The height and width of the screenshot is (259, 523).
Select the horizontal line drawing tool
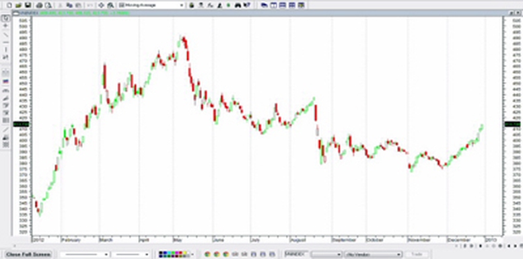click(x=5, y=42)
